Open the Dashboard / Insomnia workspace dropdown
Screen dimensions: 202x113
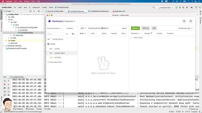tap(70, 21)
